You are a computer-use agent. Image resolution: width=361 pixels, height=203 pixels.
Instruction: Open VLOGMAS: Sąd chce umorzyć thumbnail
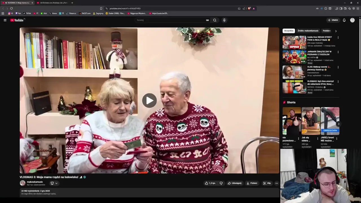(x=294, y=87)
